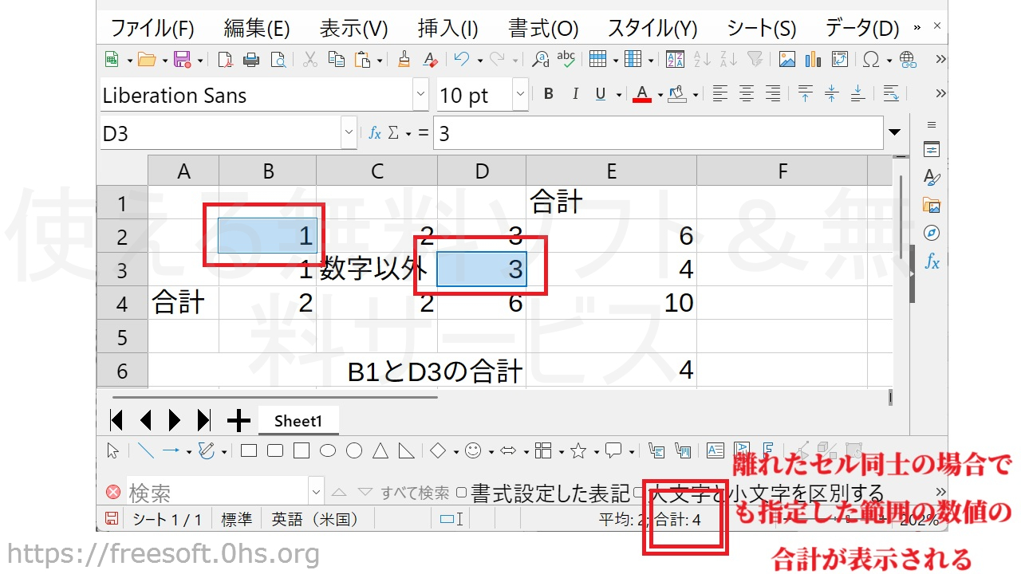Viewport: 1021px width, 574px height.
Task: Open the sidebar Navigator compass icon
Action: [x=931, y=233]
